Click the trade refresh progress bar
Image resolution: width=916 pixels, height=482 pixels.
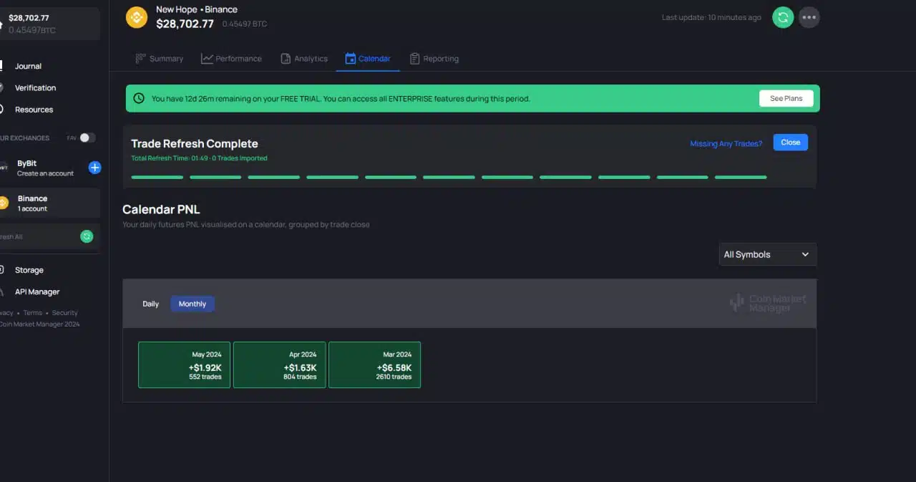pyautogui.click(x=449, y=177)
